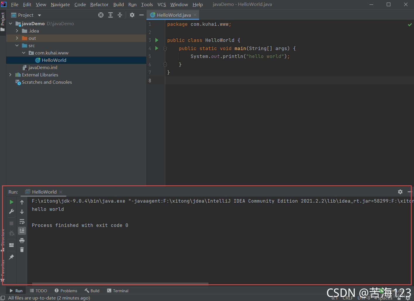Open the Edit menu
This screenshot has height=301, width=414.
point(27,4)
